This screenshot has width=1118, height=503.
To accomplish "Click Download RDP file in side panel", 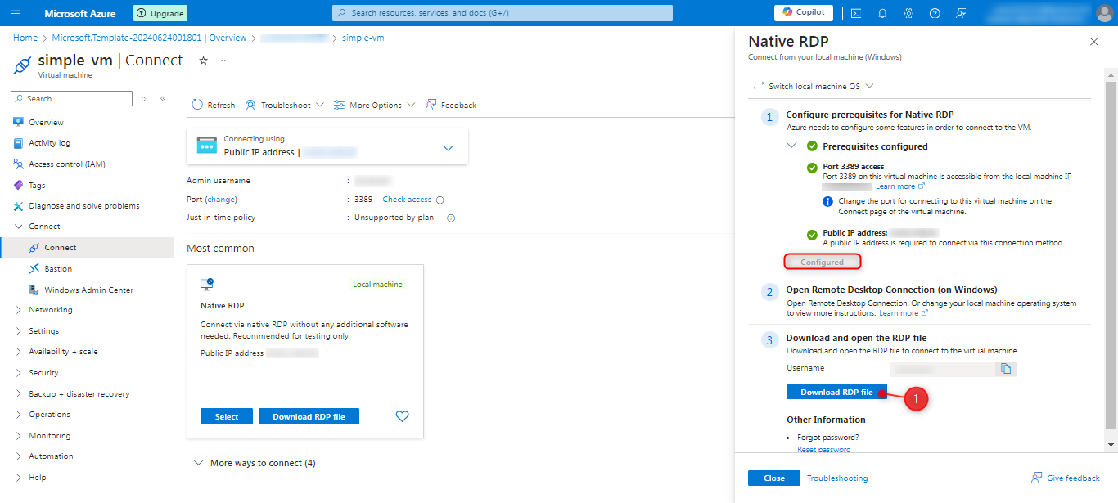I will coord(836,392).
